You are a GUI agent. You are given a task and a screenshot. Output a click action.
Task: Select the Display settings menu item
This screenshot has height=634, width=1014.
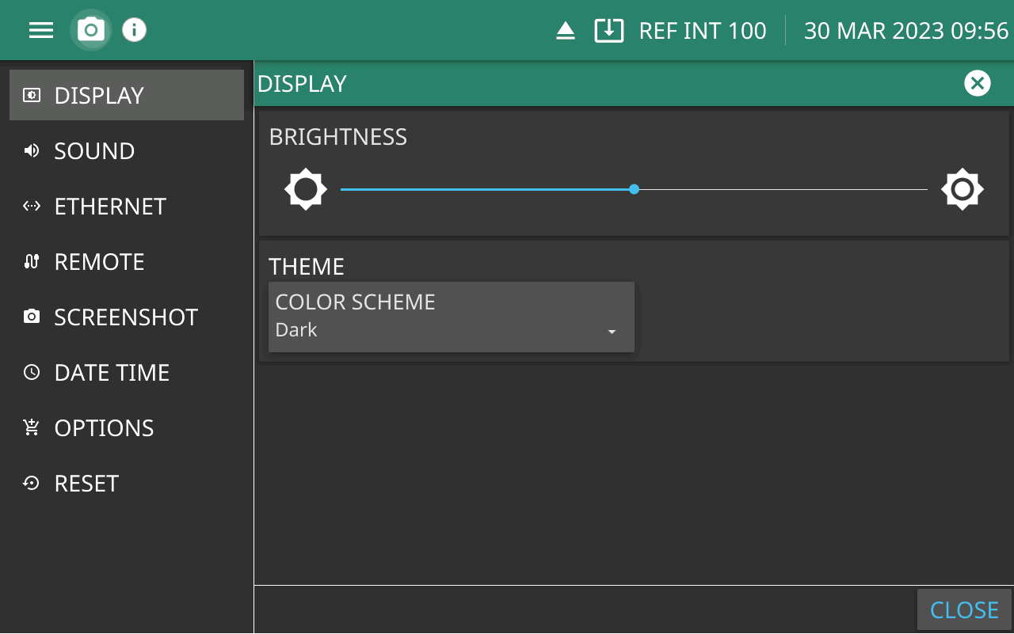coord(127,95)
